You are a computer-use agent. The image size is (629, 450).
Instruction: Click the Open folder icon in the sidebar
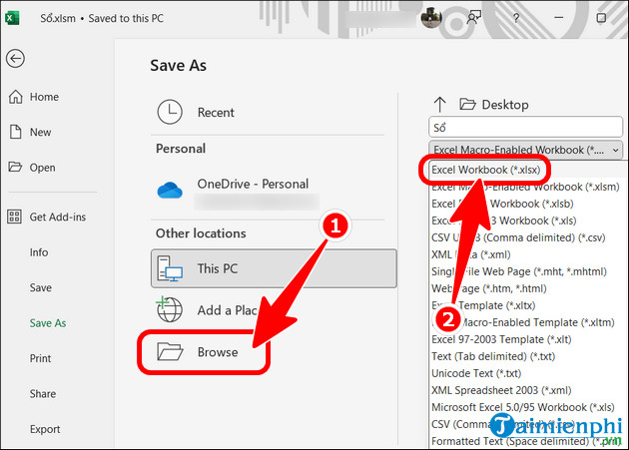[15, 167]
